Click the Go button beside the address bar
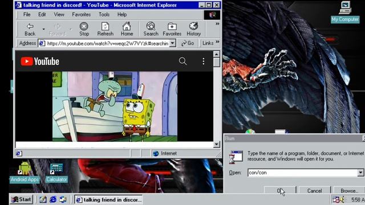 coord(188,43)
